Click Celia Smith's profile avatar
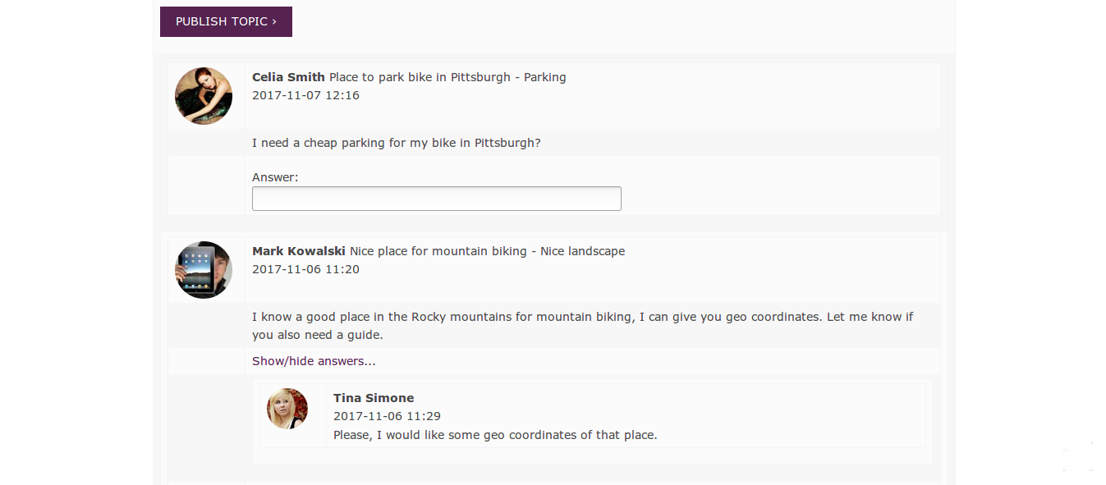 [204, 96]
